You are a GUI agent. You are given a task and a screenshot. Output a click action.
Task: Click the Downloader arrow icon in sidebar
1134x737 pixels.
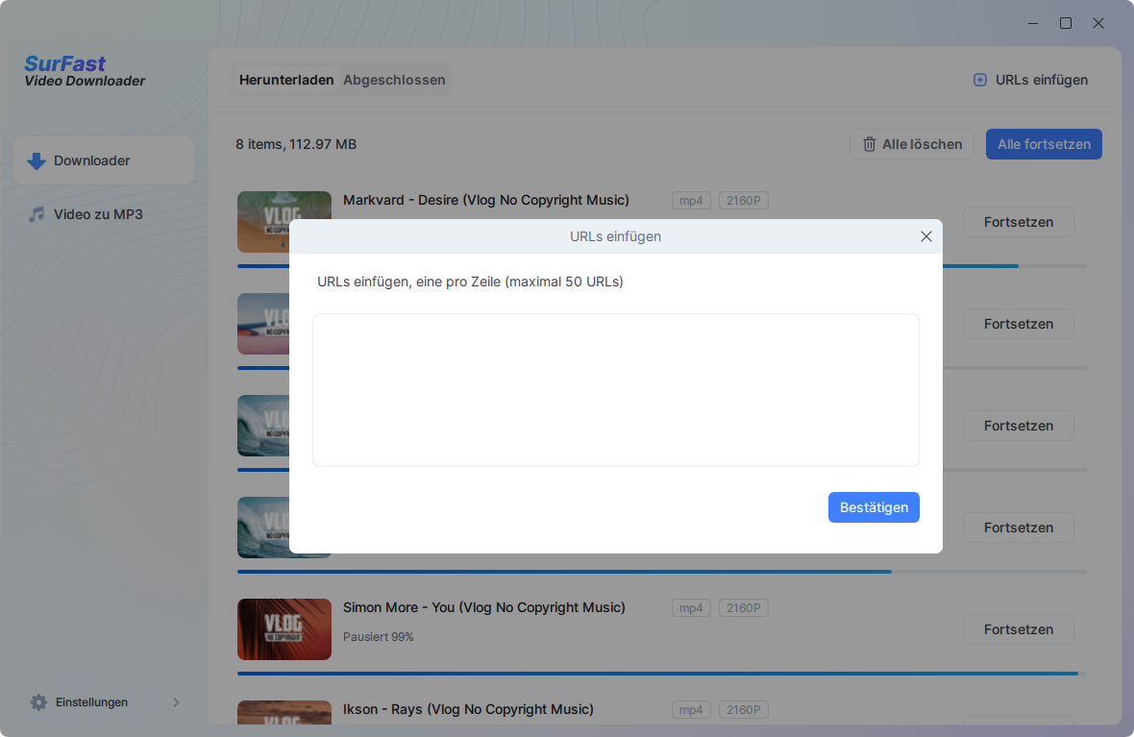click(37, 160)
